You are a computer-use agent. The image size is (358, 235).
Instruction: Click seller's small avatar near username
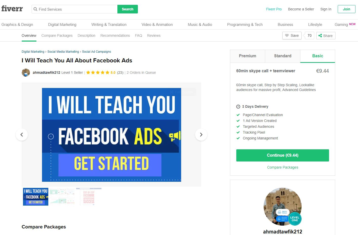pyautogui.click(x=26, y=73)
